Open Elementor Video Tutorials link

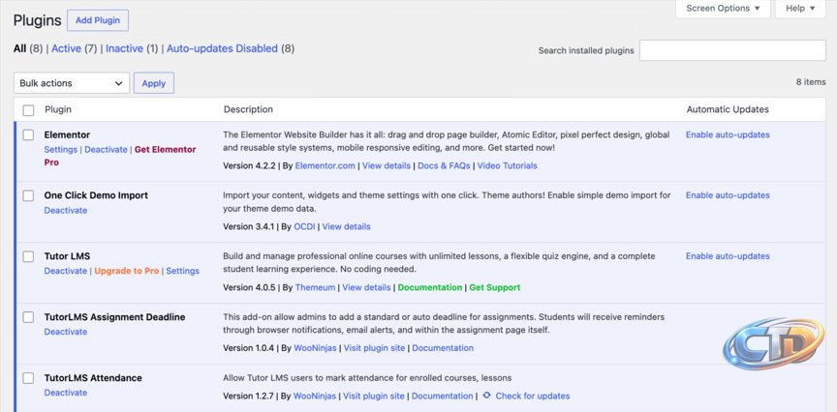coord(507,165)
